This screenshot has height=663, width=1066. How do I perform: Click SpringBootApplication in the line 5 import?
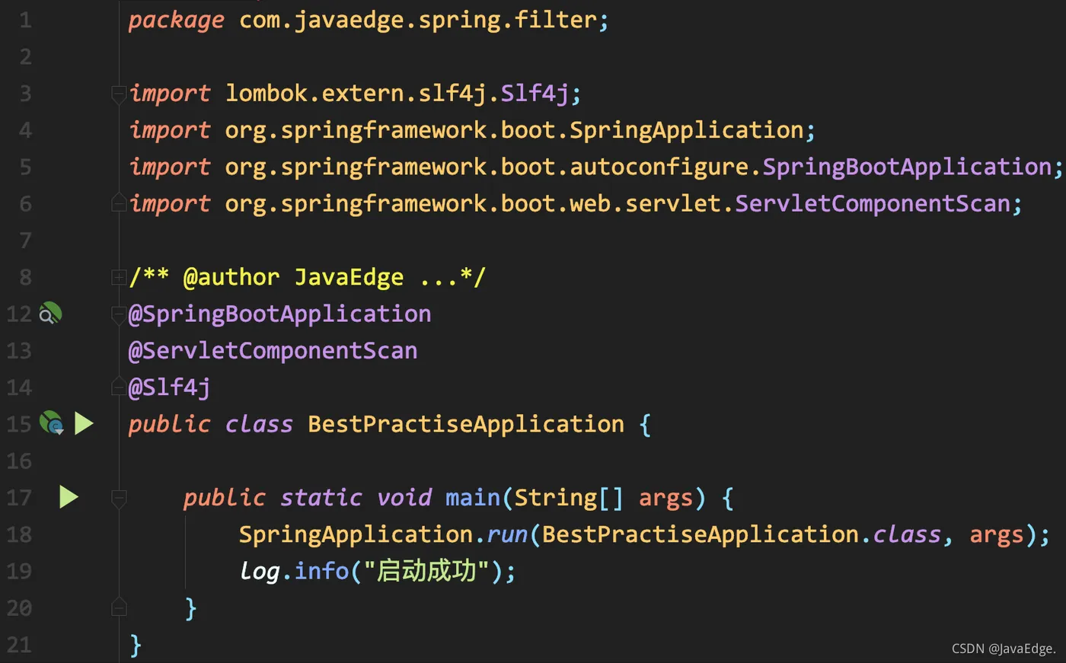point(907,167)
